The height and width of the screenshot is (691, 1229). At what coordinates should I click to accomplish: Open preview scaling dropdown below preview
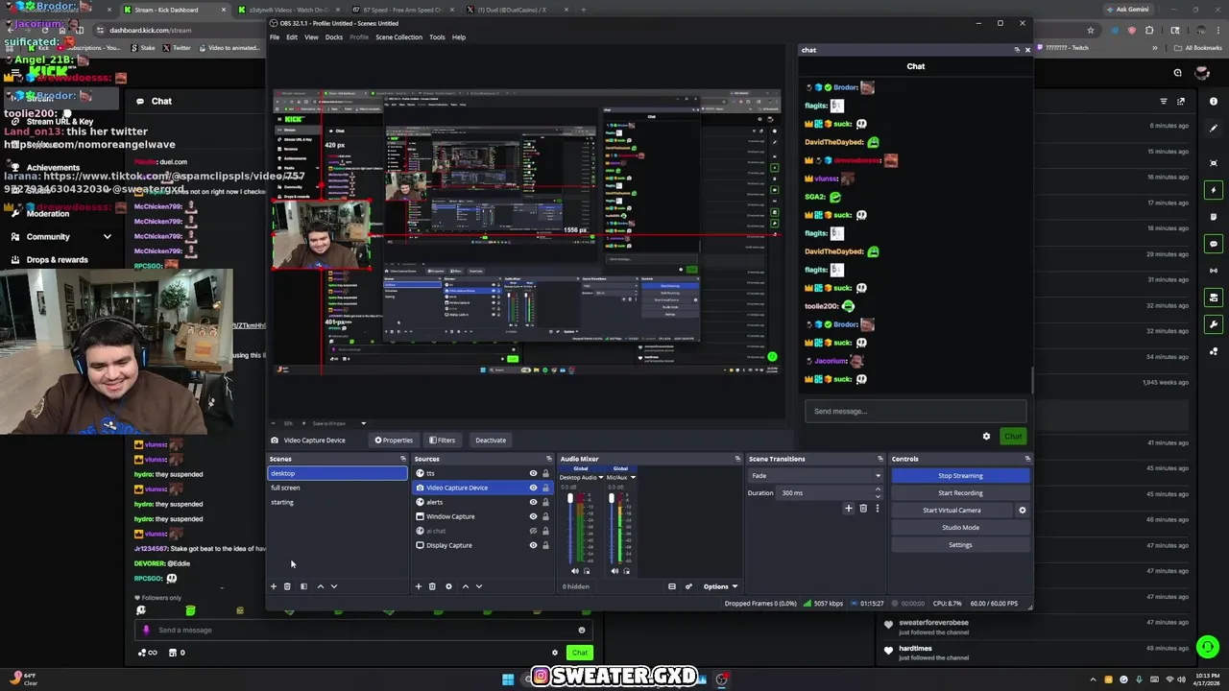click(363, 423)
